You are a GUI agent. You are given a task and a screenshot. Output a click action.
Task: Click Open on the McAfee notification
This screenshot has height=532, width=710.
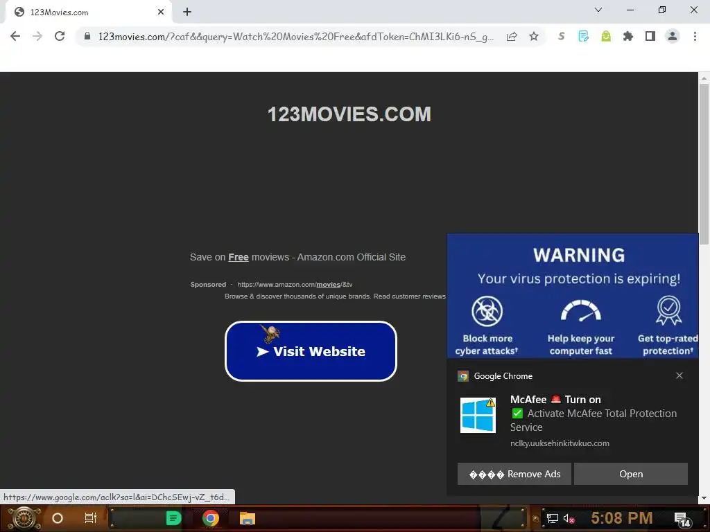[x=631, y=474]
